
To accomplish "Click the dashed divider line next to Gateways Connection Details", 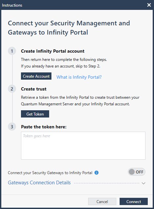I will [x=106, y=183].
